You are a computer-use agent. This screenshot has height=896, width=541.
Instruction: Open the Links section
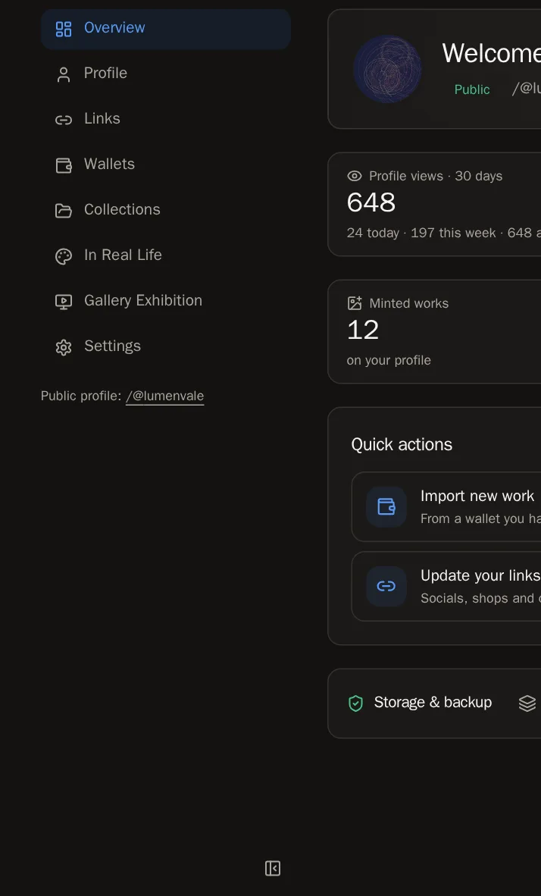166,120
